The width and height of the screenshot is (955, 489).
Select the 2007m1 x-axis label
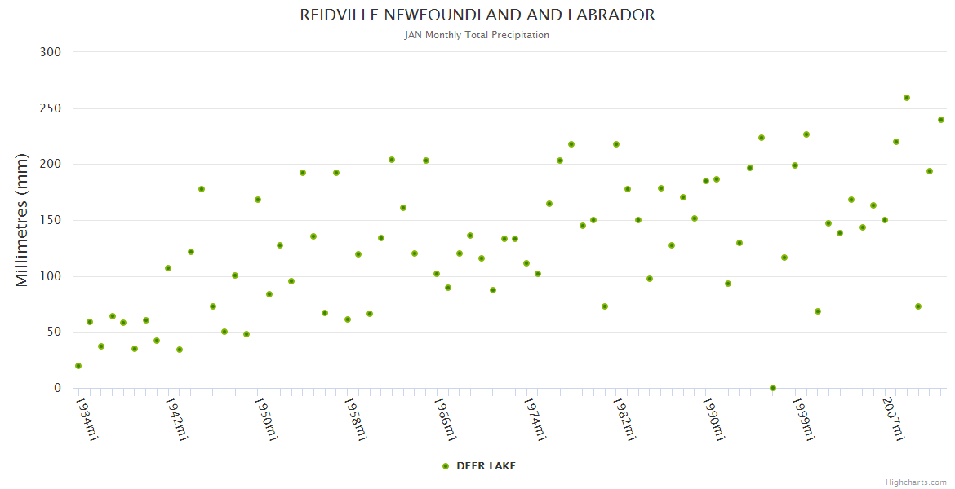894,419
